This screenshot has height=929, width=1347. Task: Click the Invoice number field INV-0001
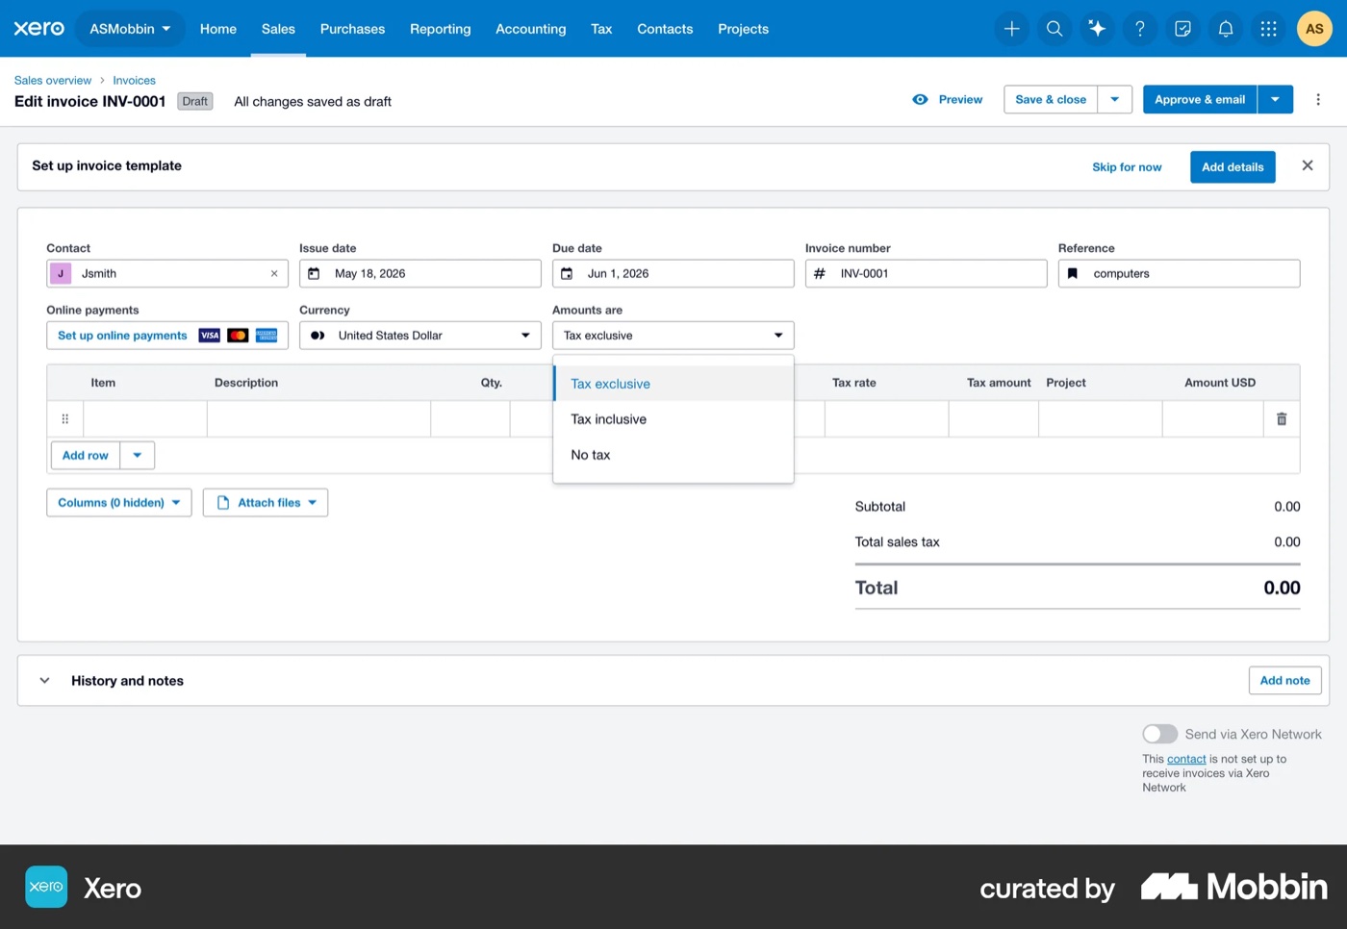pos(926,274)
